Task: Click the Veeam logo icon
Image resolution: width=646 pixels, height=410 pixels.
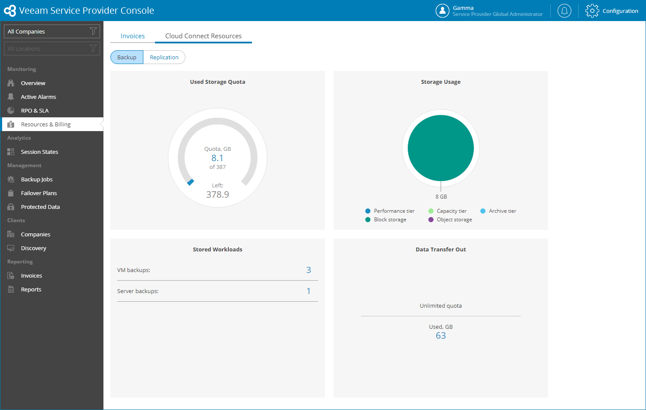Action: (9, 11)
